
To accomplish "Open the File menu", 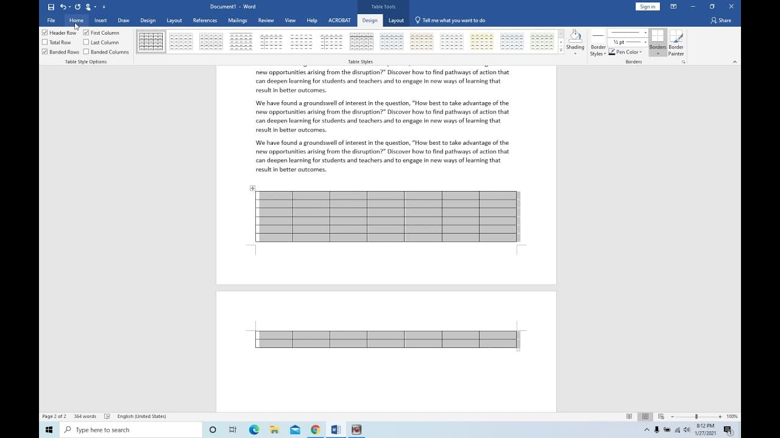I will (51, 20).
